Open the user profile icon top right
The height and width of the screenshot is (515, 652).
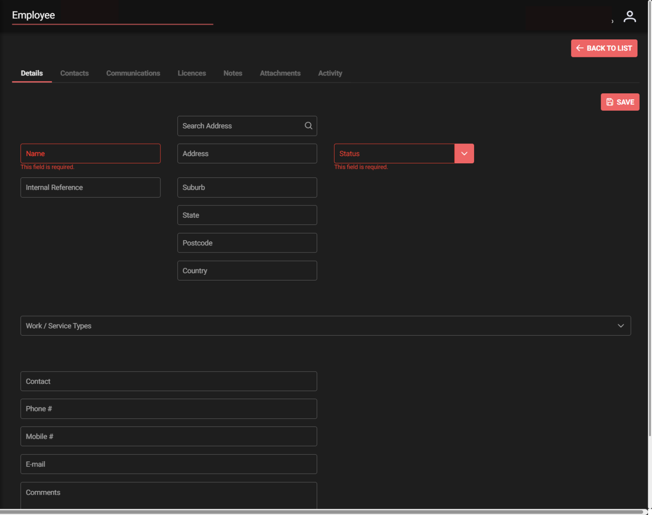tap(630, 16)
